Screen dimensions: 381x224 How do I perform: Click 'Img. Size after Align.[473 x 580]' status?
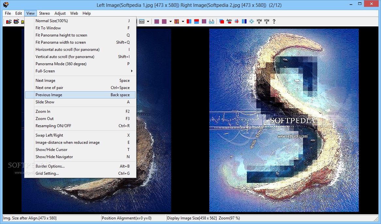tap(30, 218)
